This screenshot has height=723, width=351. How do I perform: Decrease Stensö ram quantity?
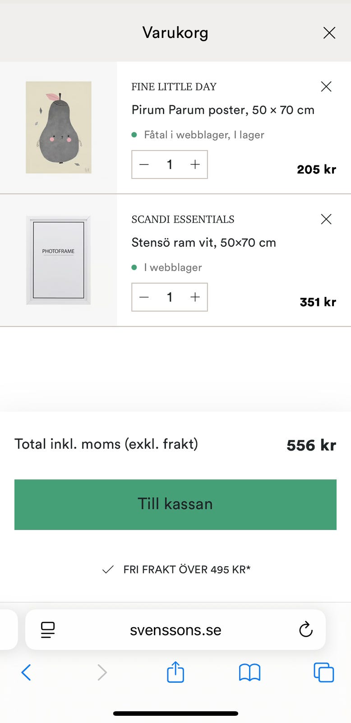(144, 297)
